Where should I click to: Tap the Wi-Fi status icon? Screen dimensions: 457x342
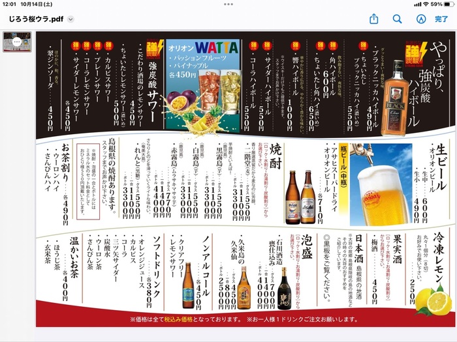coord(425,4)
